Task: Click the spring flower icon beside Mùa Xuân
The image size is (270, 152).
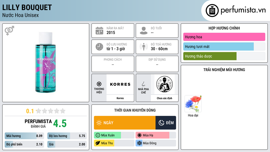Action: (x=98, y=135)
